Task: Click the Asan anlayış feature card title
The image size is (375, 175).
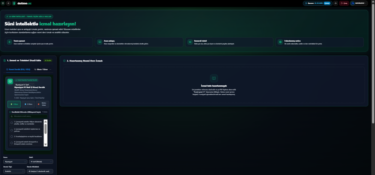Action: [x=109, y=41]
